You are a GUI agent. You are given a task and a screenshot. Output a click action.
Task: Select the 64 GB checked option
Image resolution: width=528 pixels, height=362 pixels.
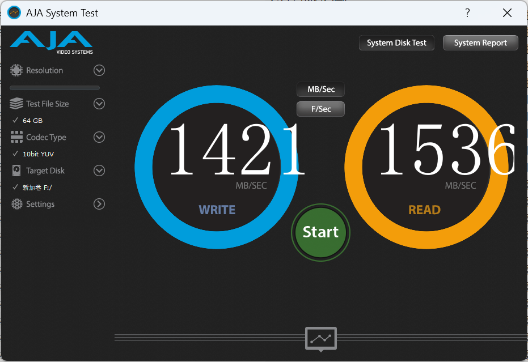tap(28, 121)
